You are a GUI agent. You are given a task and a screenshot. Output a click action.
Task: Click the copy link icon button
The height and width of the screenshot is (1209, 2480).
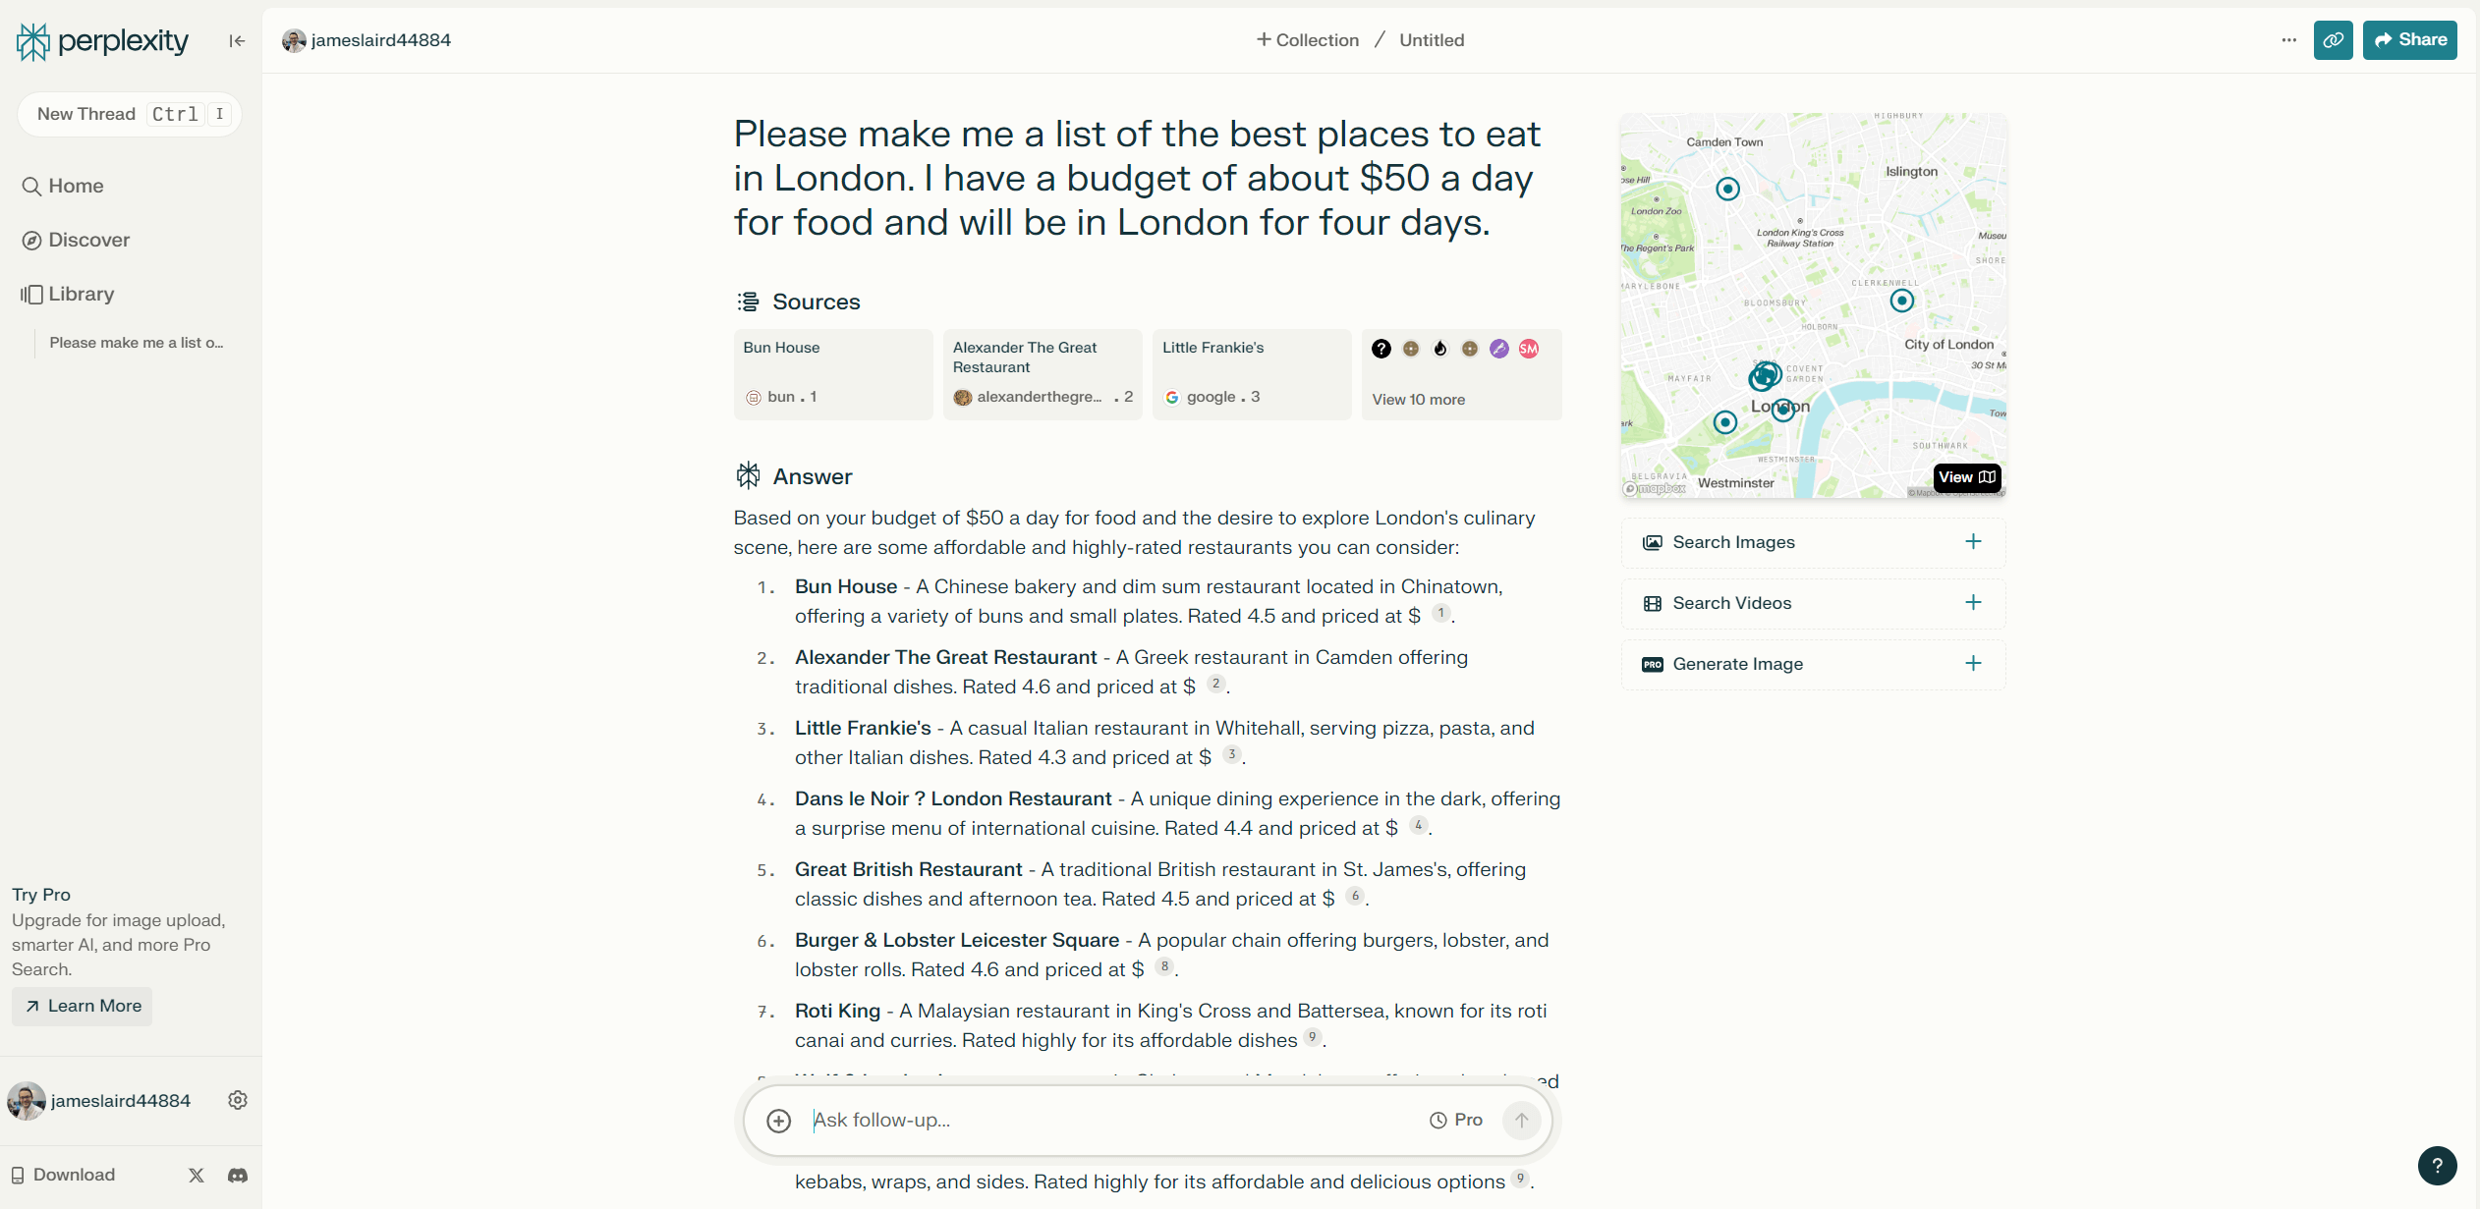pos(2333,40)
